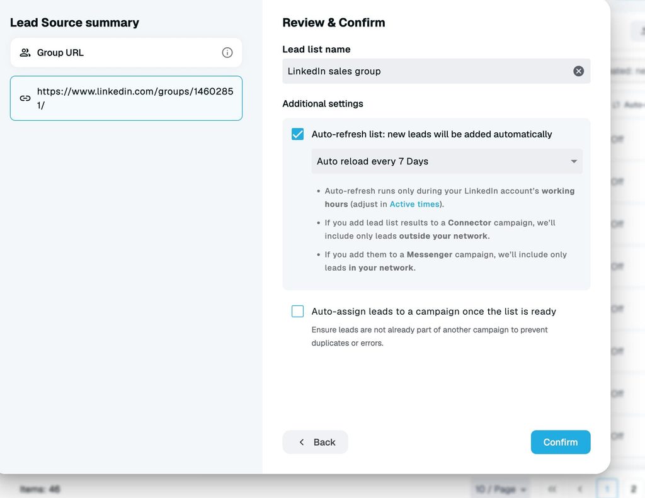Select the LinkedIn group URL text
This screenshot has height=498, width=645.
pos(135,98)
